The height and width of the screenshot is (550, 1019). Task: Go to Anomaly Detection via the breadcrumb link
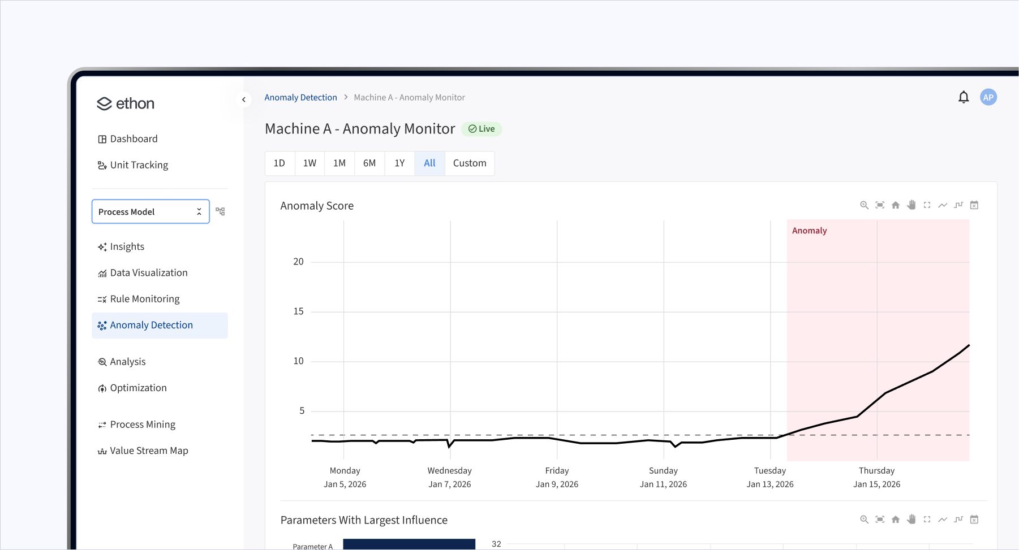click(x=300, y=97)
